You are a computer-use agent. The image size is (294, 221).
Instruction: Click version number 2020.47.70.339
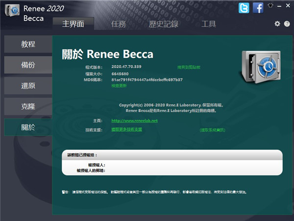126,67
